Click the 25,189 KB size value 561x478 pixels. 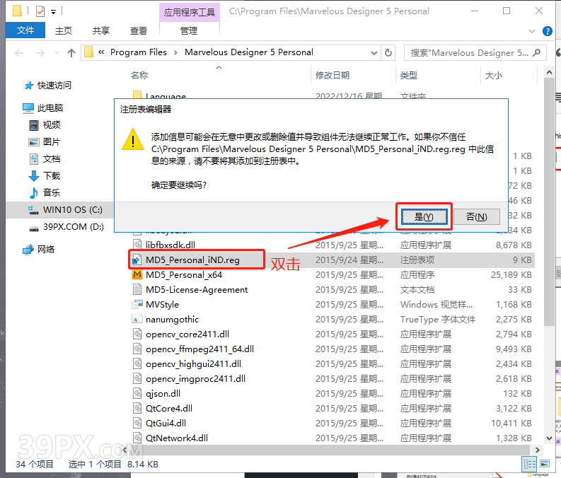tap(511, 274)
